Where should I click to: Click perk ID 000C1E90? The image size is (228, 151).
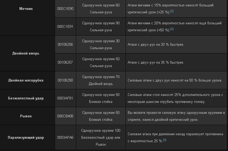[65, 9]
